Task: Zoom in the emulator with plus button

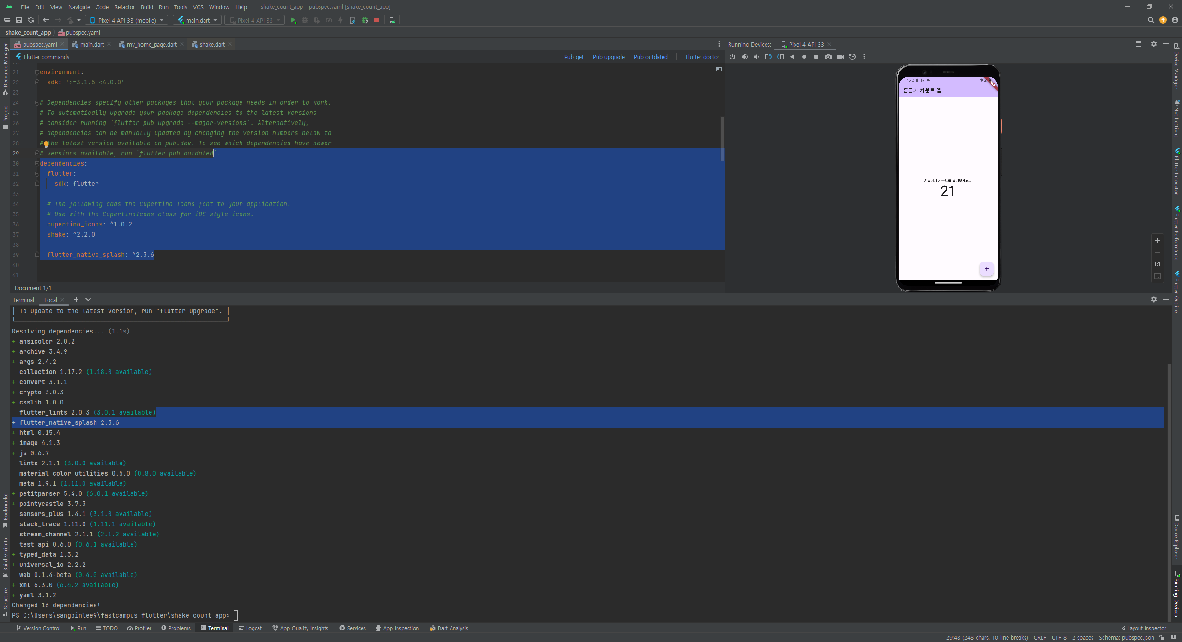Action: pyautogui.click(x=1157, y=240)
